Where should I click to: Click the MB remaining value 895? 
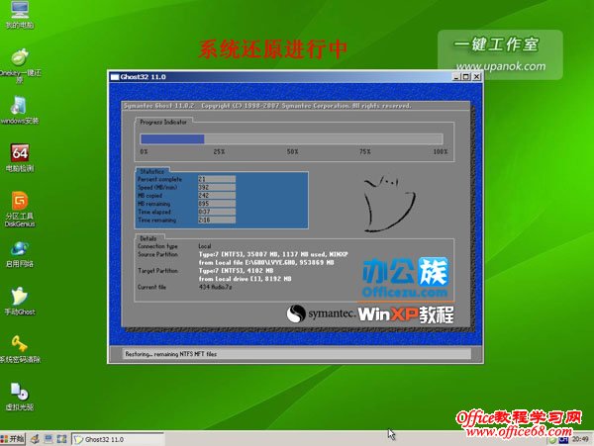point(216,204)
